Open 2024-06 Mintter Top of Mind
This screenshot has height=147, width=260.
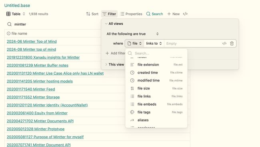click(32, 42)
